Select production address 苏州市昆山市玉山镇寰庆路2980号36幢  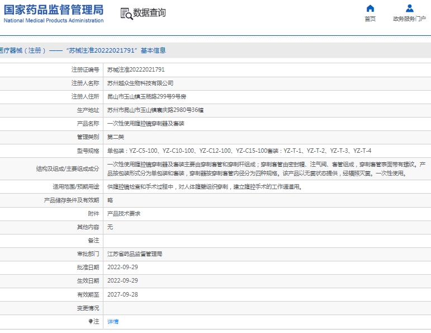point(155,110)
